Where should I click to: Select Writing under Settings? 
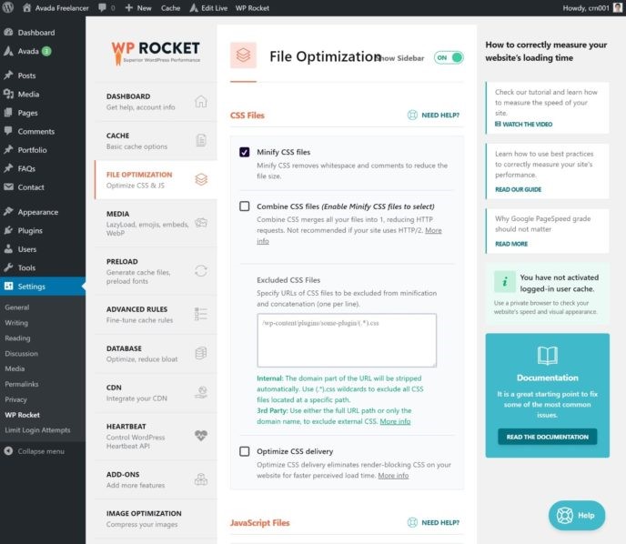pos(16,323)
